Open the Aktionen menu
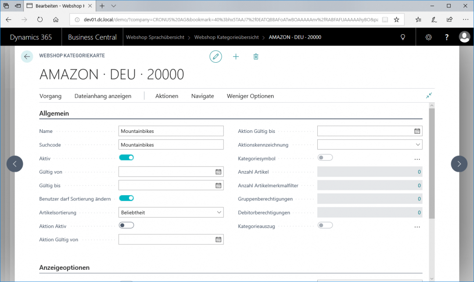474x282 pixels. coord(167,96)
